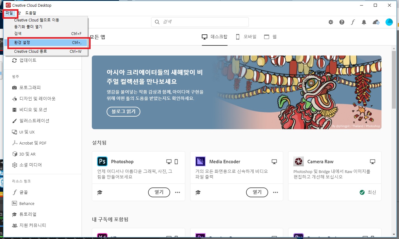This screenshot has height=239, width=399.
Task: Open Media Encoder's three-dot more options
Action: coord(276,192)
